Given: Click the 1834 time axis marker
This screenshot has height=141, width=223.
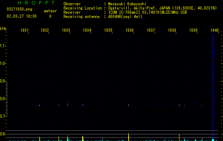Looking at the screenshot, I should 87,30.
